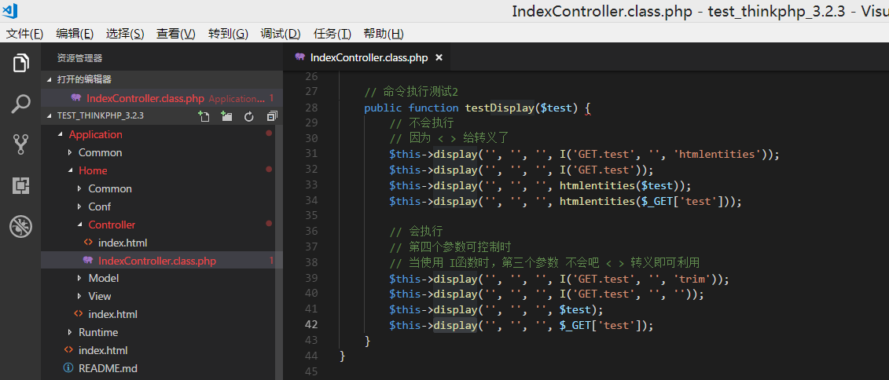Click the 资源管理器 panel title

point(79,58)
